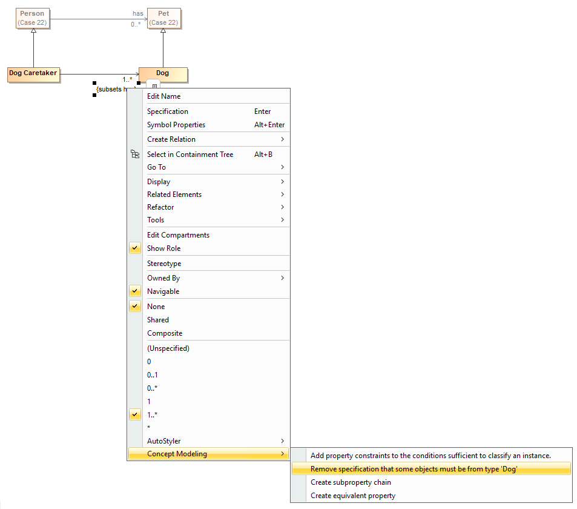Choose multiplicity 0..1
Viewport: 577px width, 509px height.
(153, 375)
